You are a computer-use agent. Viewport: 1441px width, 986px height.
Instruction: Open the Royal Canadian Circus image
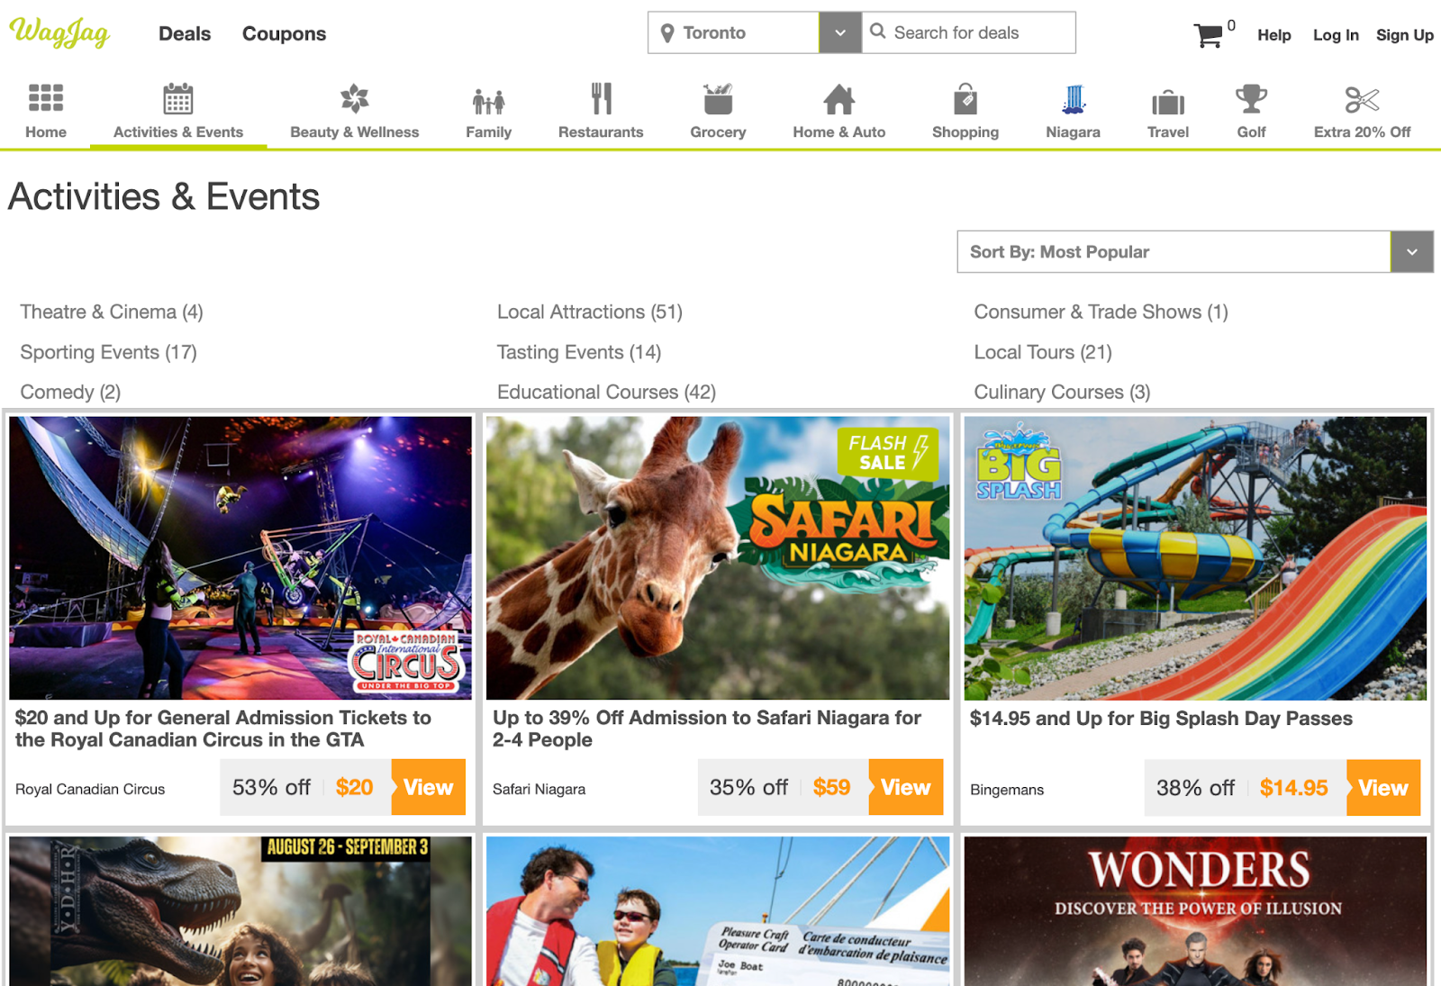(240, 557)
